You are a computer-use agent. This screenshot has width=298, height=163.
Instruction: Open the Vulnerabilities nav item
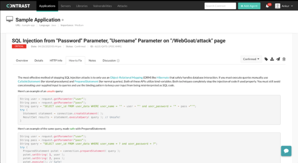click(x=103, y=6)
